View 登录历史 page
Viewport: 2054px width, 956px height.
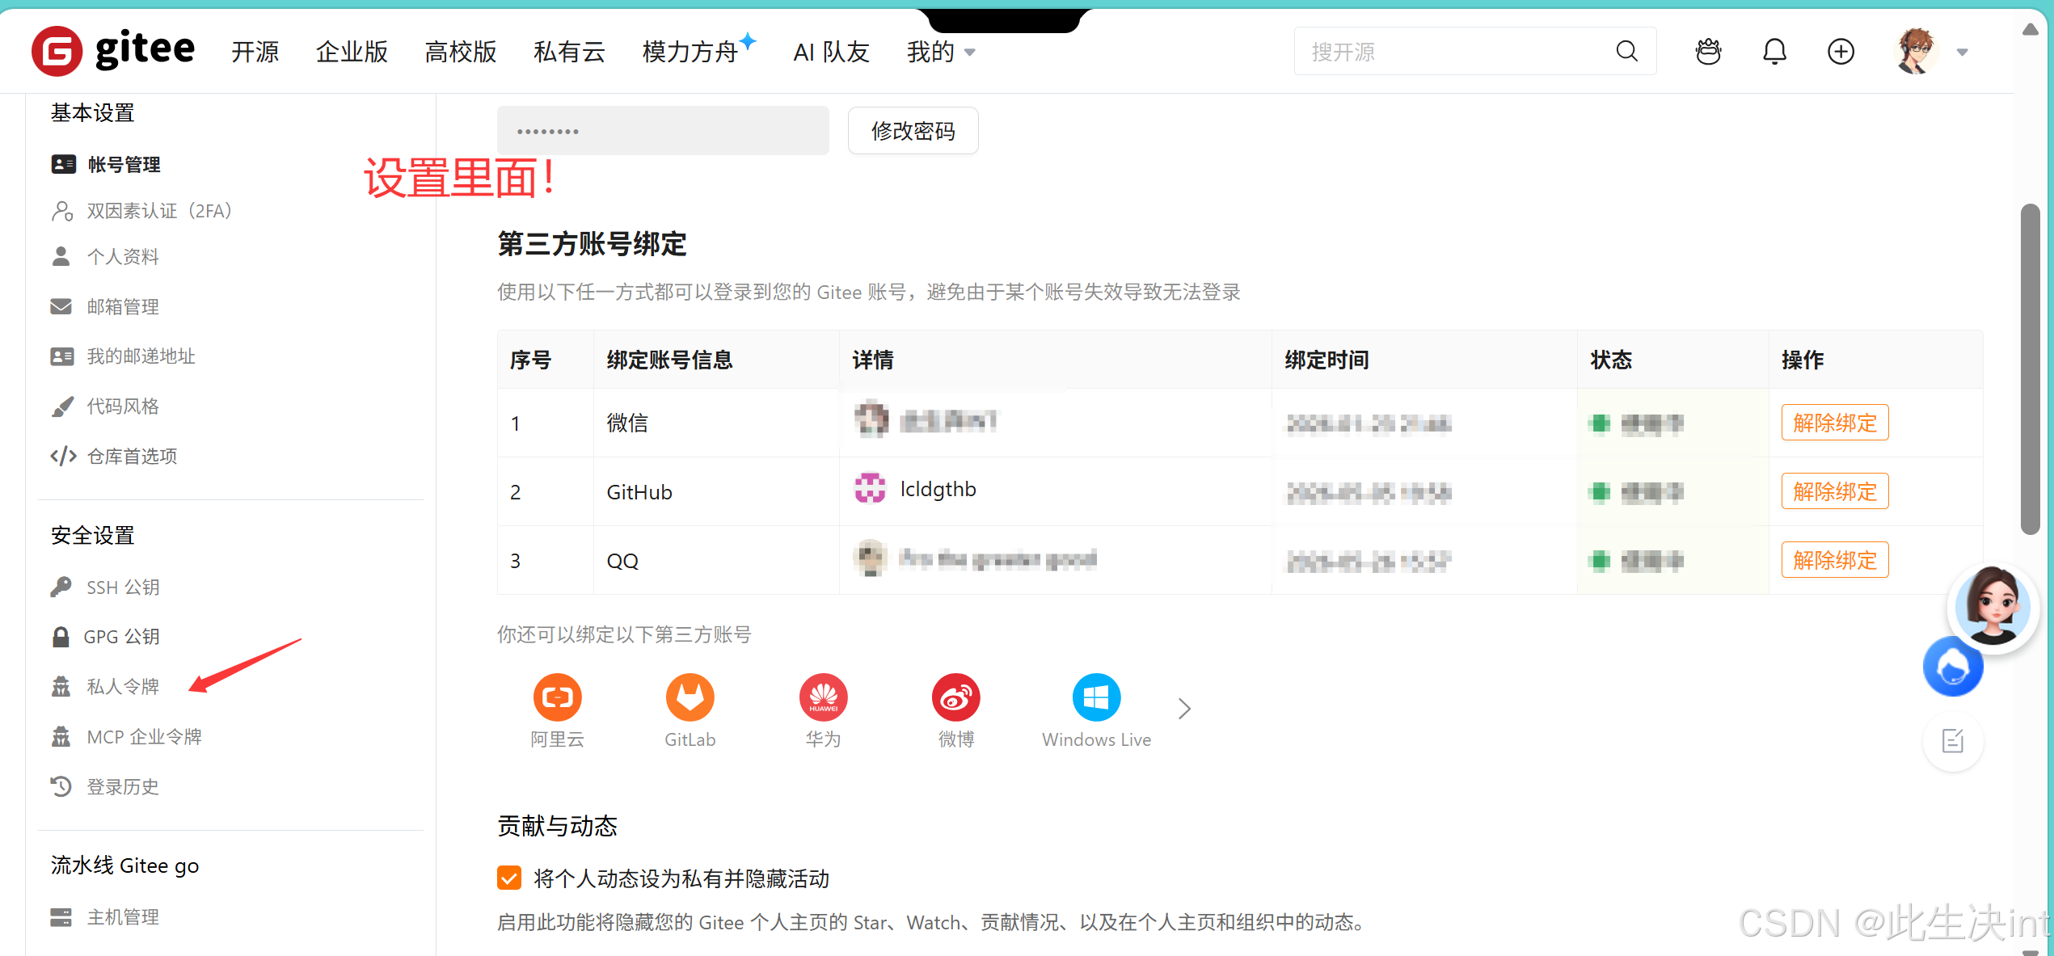tap(105, 787)
